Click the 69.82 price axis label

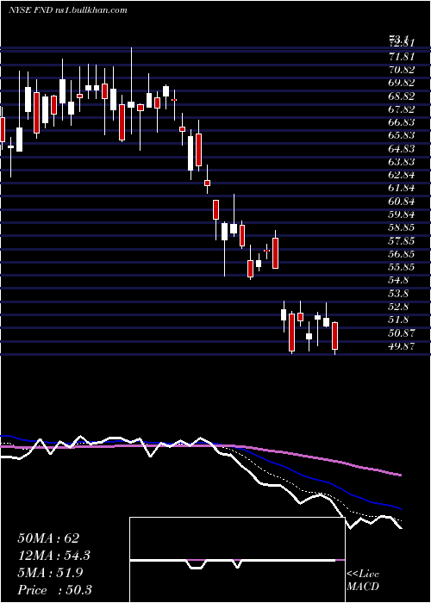(x=402, y=83)
